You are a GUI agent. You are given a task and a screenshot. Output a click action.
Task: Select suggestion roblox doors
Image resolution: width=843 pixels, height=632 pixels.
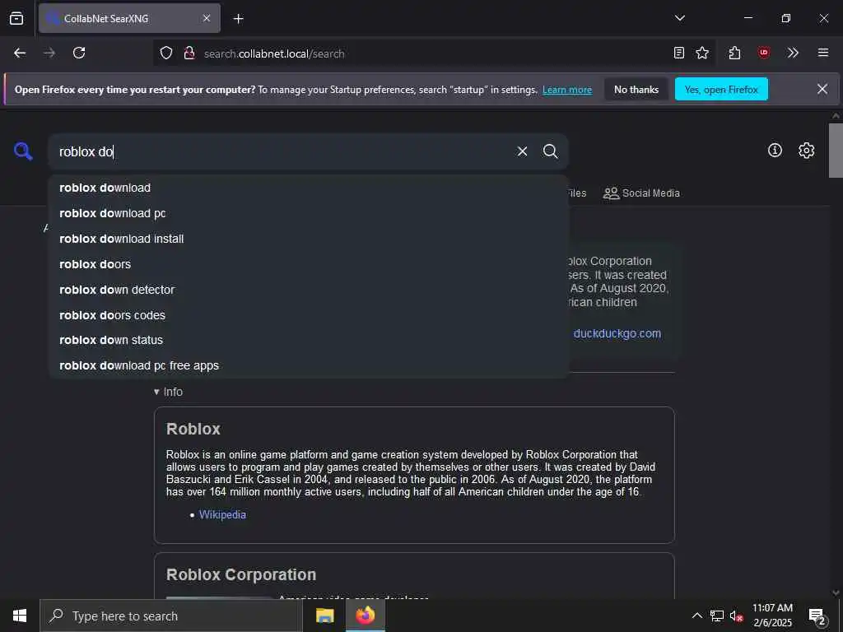coord(309,264)
